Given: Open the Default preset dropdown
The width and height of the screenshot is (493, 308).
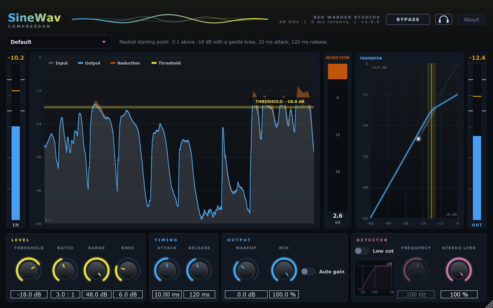Looking at the screenshot, I should (x=59, y=42).
